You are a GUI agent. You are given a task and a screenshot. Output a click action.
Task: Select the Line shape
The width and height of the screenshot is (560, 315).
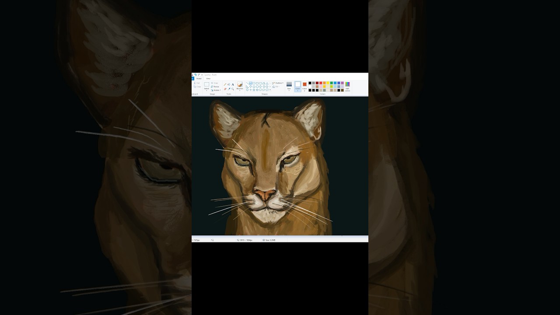(247, 83)
